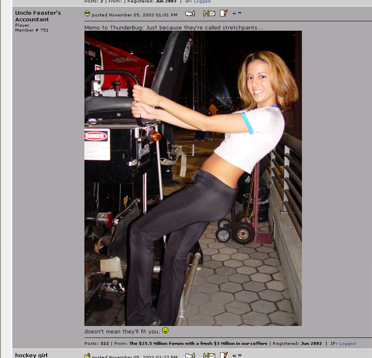Viewport: 372px width, 358px height.
Task: Open profile icon in Uncle Feaster's Accountant post
Action: pyautogui.click(x=190, y=13)
